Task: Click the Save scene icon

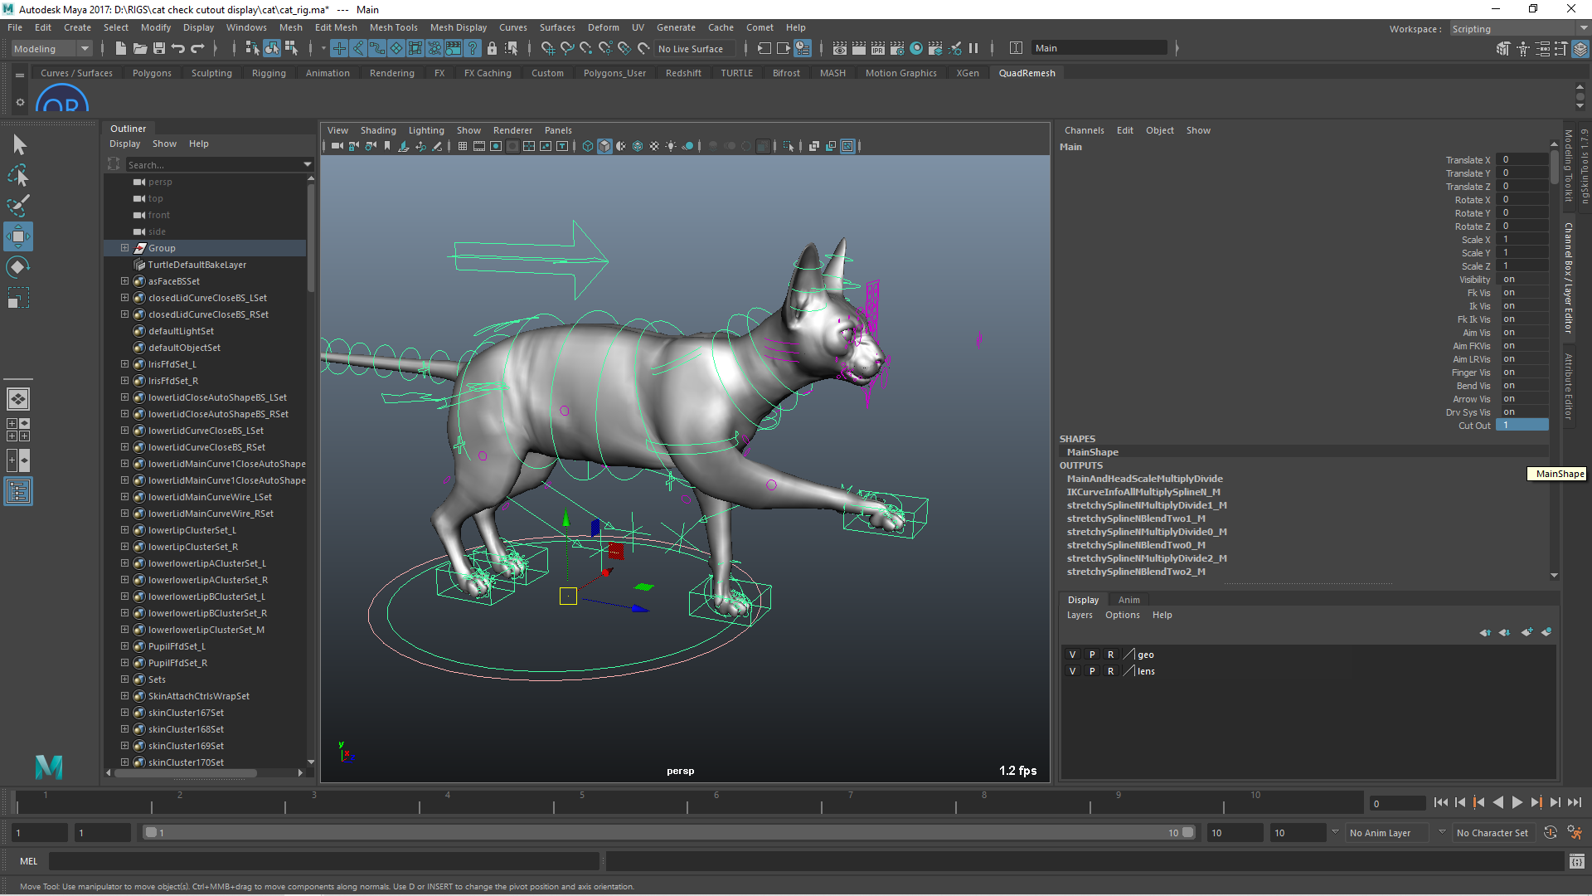Action: (159, 48)
